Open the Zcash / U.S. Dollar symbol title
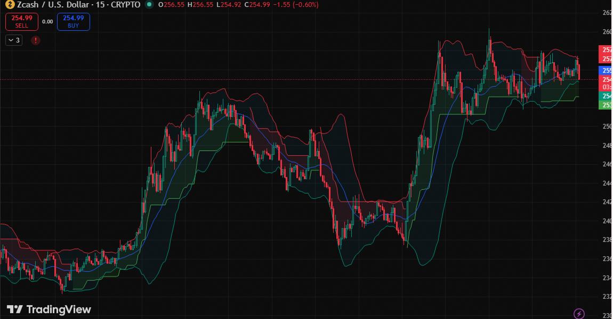Screen dimensions: 613x319 pyautogui.click(x=78, y=5)
